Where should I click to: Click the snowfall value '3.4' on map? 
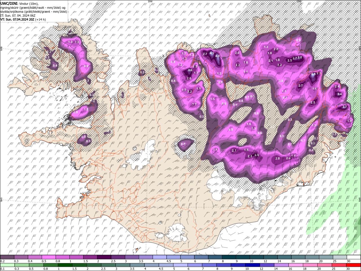coord(340,94)
